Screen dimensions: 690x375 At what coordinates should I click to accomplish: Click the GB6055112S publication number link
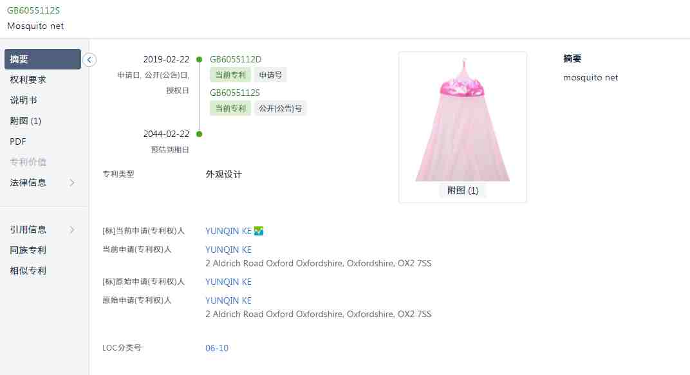(x=234, y=93)
